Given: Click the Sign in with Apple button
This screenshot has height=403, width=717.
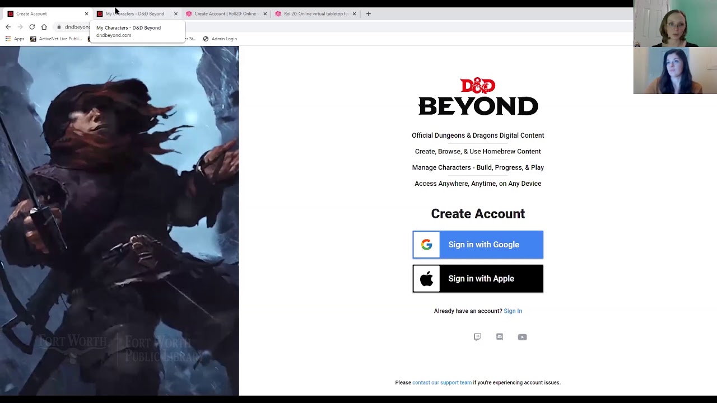Looking at the screenshot, I should (x=478, y=279).
